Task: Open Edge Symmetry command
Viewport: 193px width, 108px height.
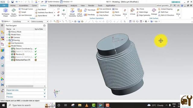Action: (143, 15)
